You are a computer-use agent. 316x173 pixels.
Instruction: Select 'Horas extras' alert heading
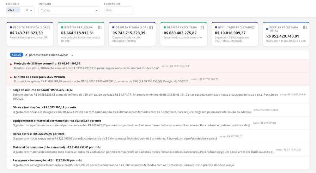pyautogui.click(x=39, y=134)
